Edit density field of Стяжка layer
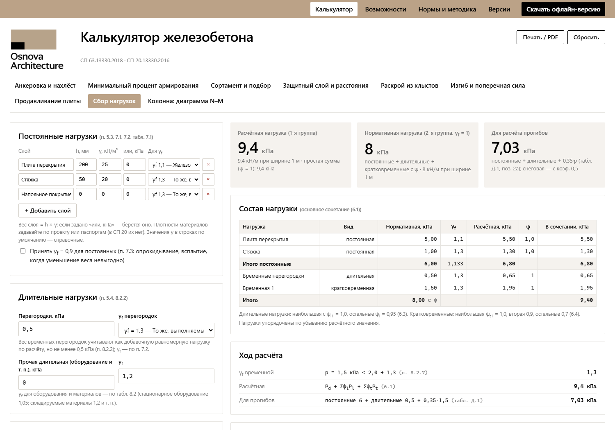 pyautogui.click(x=110, y=179)
